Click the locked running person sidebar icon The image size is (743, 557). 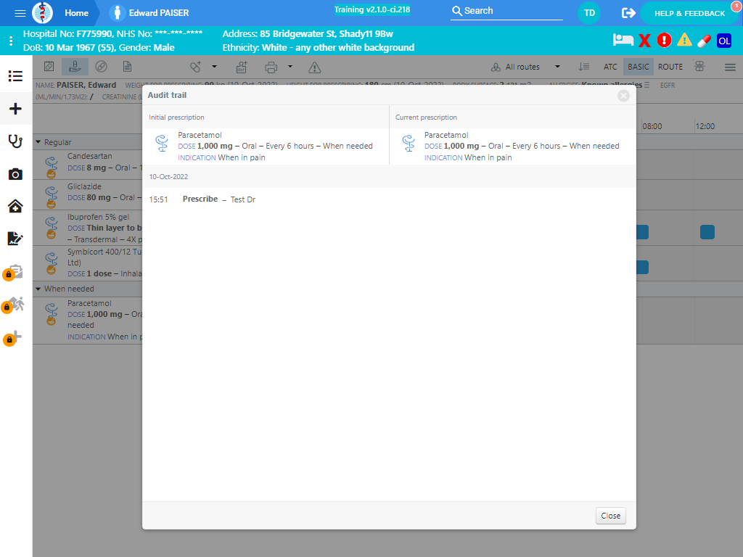13,305
